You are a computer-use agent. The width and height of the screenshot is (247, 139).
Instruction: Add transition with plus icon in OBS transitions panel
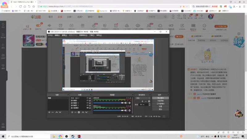(142, 101)
